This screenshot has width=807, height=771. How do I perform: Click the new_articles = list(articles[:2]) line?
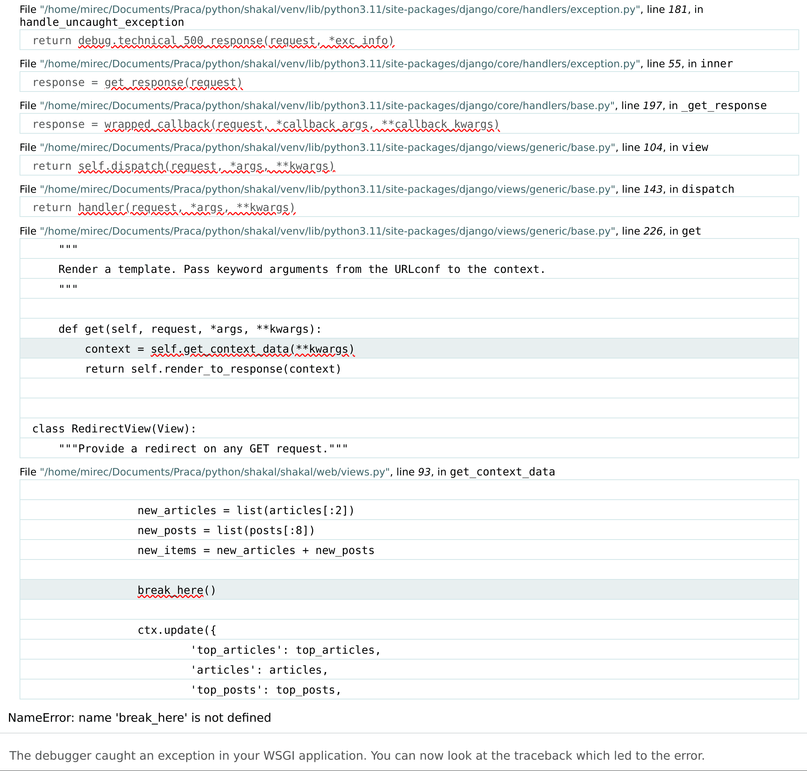[x=246, y=511]
